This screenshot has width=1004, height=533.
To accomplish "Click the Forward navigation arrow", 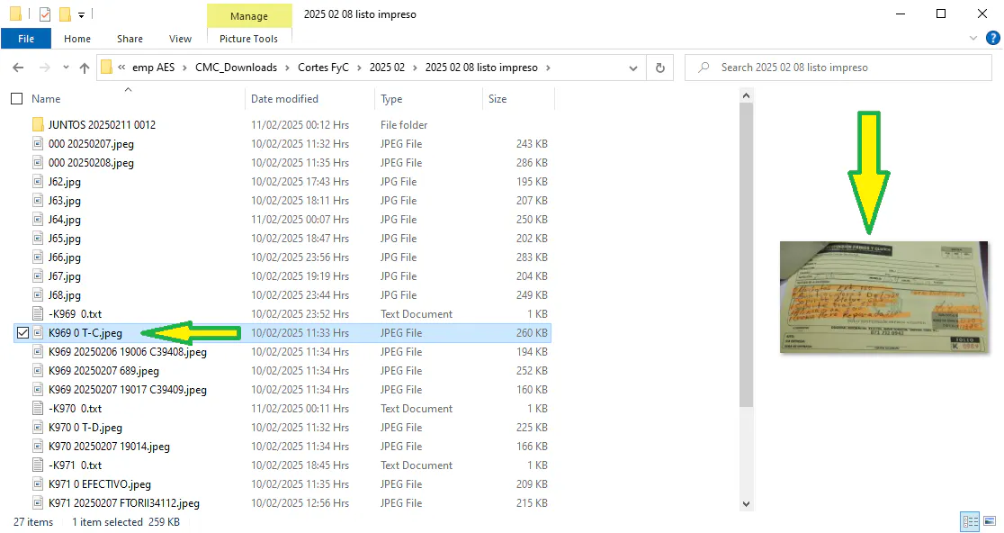I will click(44, 68).
